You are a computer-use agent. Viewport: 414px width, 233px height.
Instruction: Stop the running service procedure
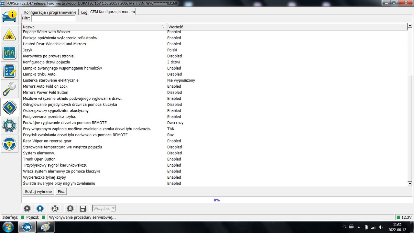(40, 209)
